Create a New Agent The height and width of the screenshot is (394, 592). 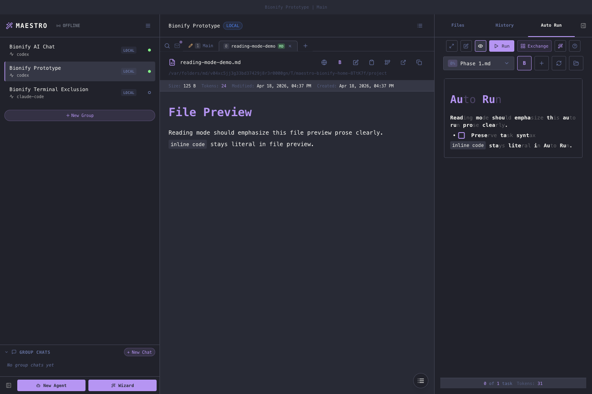[x=51, y=385]
